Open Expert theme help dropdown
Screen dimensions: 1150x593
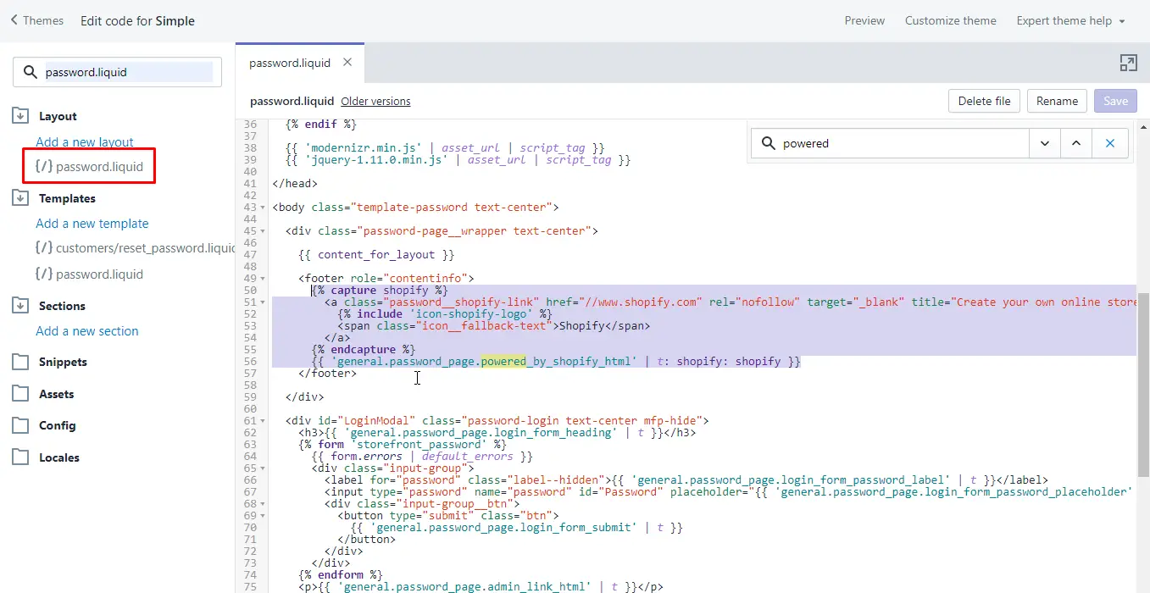point(1071,20)
